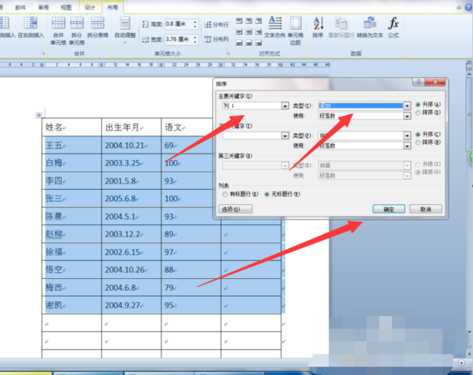Image resolution: width=473 pixels, height=375 pixels.
Task: Choose No Header Row (无标题行) option
Action: click(266, 195)
